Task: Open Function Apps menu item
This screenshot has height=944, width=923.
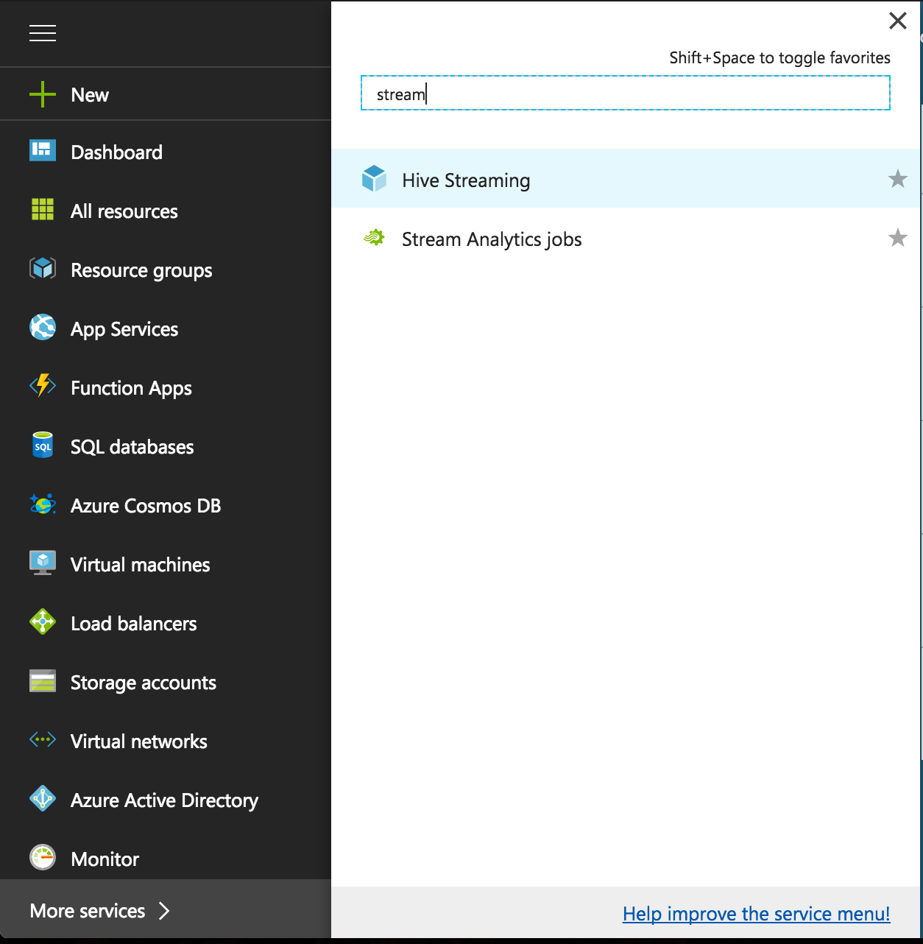Action: pyautogui.click(x=131, y=389)
